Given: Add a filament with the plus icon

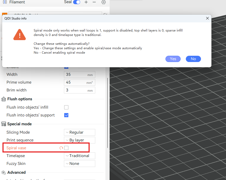Looking at the screenshot, I should [x=86, y=2].
